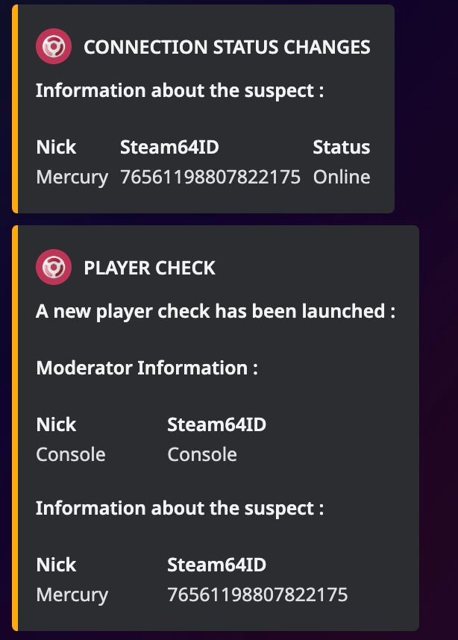Click the Nick header under Moderator Information
Screen dimensions: 458x640
click(56, 424)
